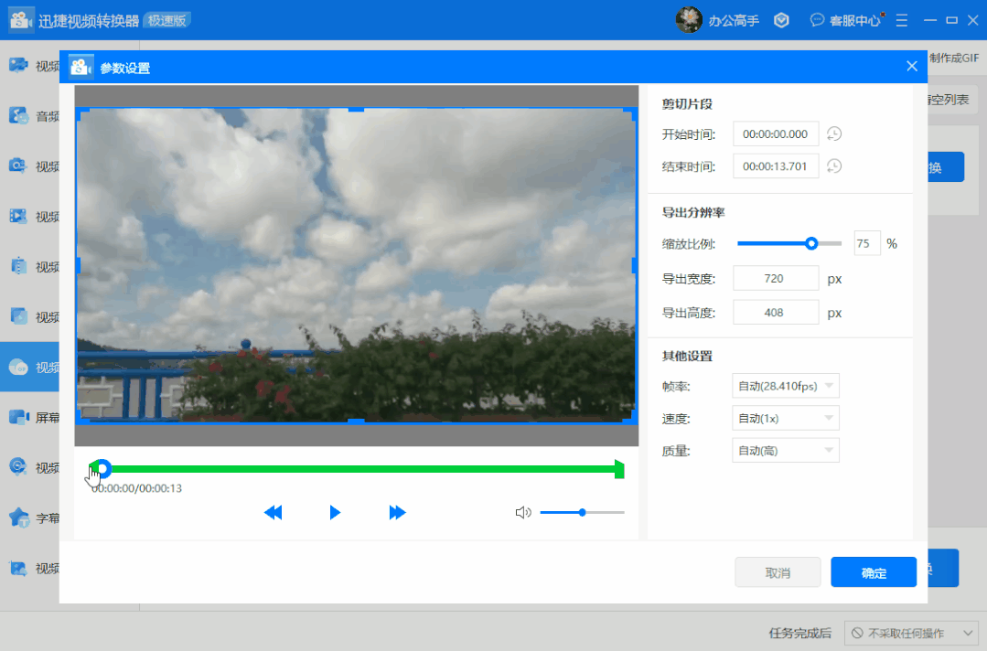Click the bottom-right corner crop handle

coord(631,417)
